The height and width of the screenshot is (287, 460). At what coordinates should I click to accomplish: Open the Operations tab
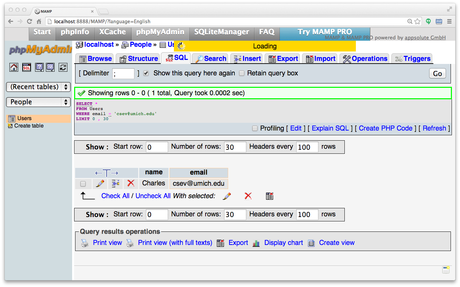365,59
